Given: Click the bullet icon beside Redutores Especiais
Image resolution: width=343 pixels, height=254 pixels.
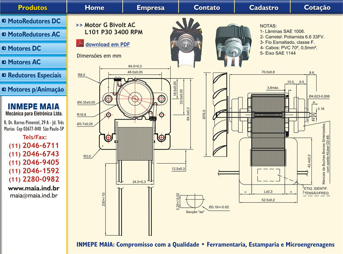Looking at the screenshot, I should tap(4, 76).
